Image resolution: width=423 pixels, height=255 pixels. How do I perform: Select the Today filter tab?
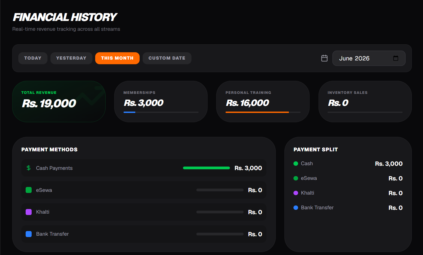33,58
